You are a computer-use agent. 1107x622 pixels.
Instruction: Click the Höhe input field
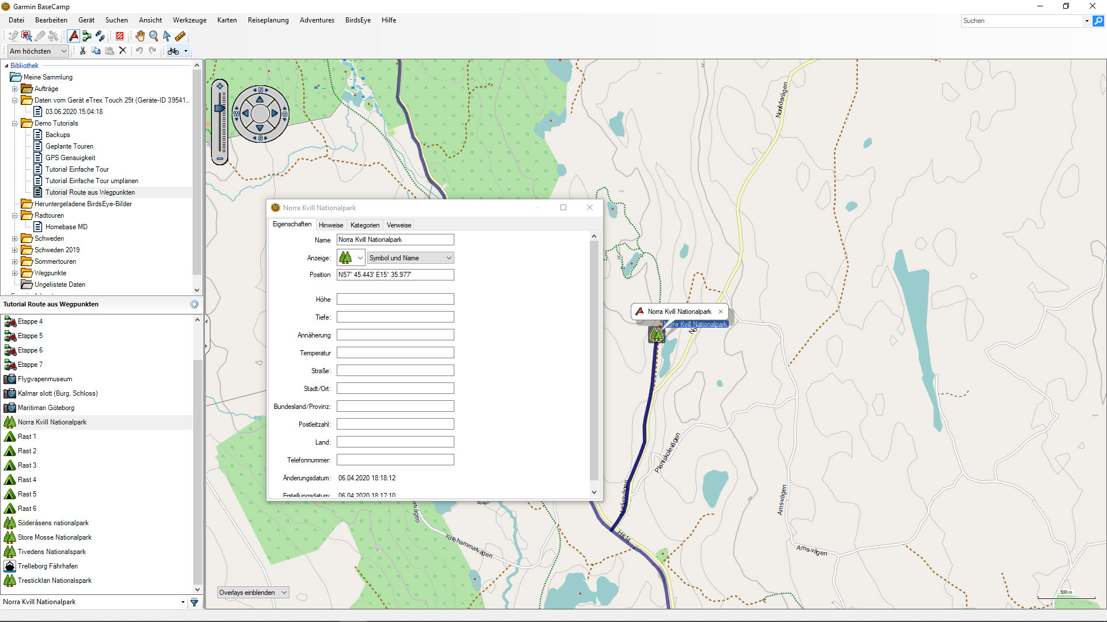(395, 299)
